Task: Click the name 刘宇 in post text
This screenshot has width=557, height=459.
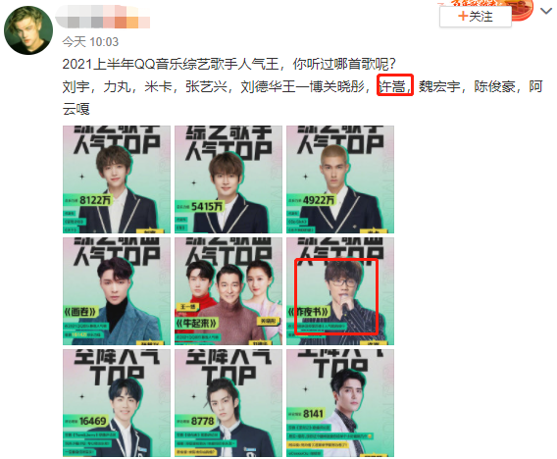Action: pos(76,86)
